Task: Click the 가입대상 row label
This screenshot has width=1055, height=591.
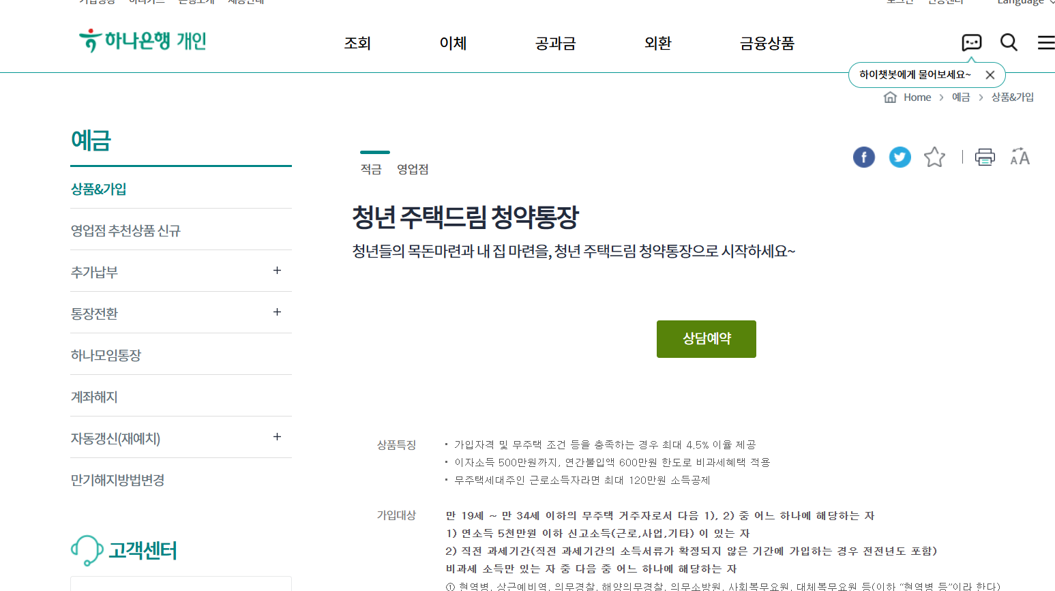Action: click(x=396, y=515)
